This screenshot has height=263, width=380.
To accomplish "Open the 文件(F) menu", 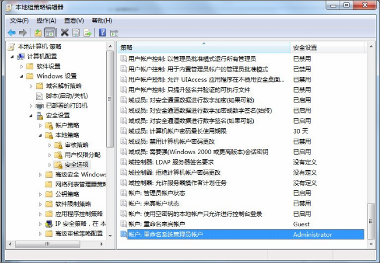I will (x=19, y=21).
